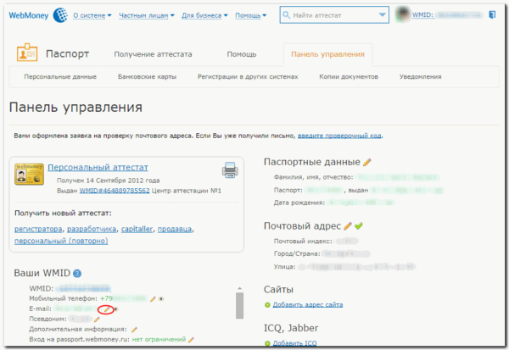Expand the Для бизнеса menu
Image resolution: width=509 pixels, height=350 pixels.
tap(204, 15)
